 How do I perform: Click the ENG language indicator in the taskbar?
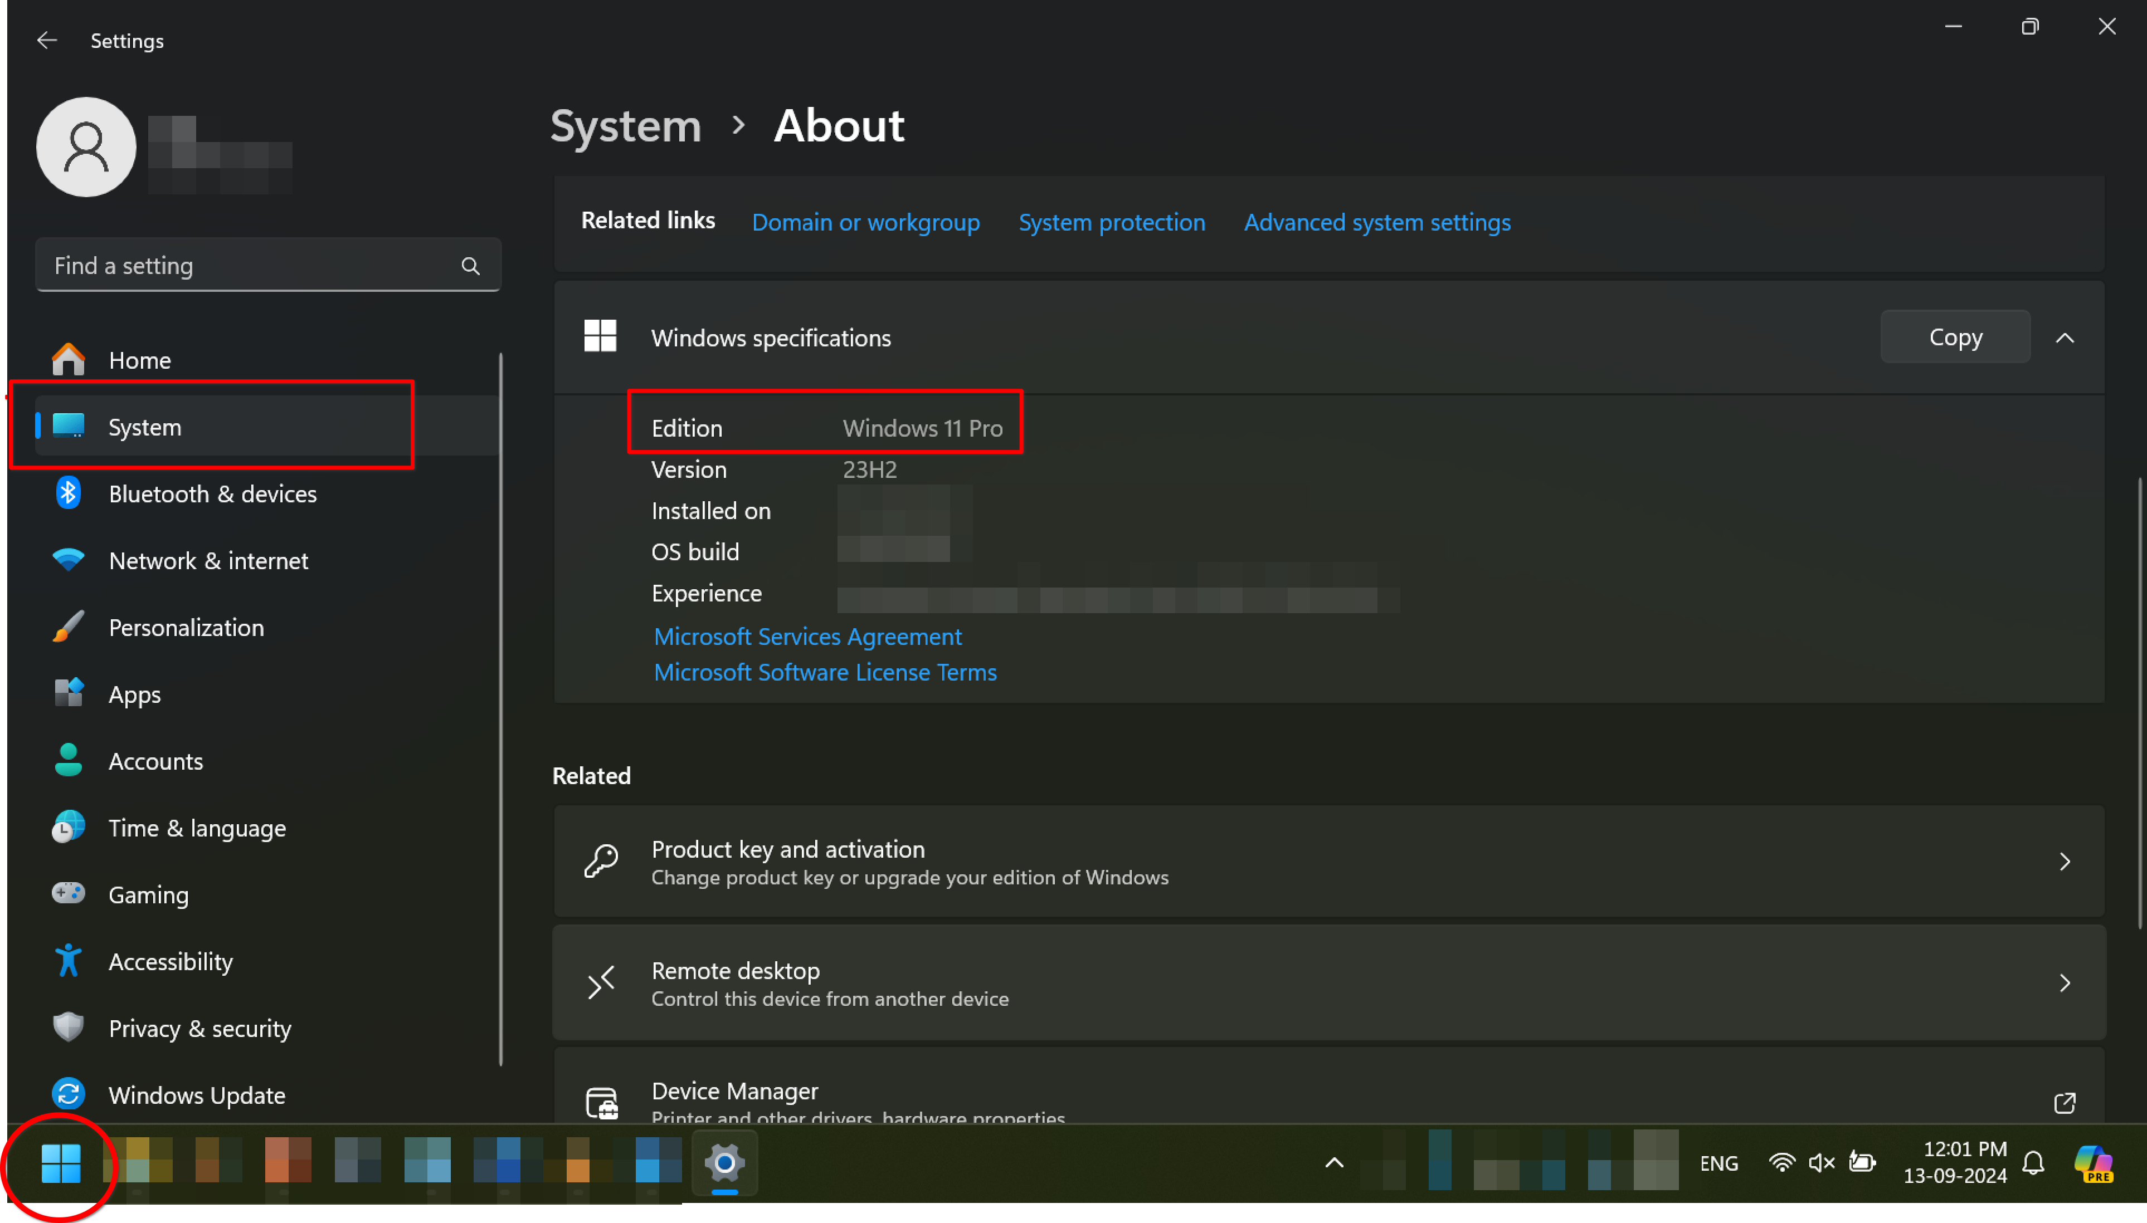pos(1719,1163)
